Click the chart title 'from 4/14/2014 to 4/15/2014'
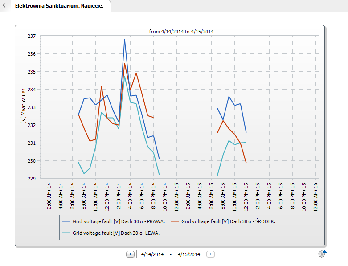 (181, 32)
